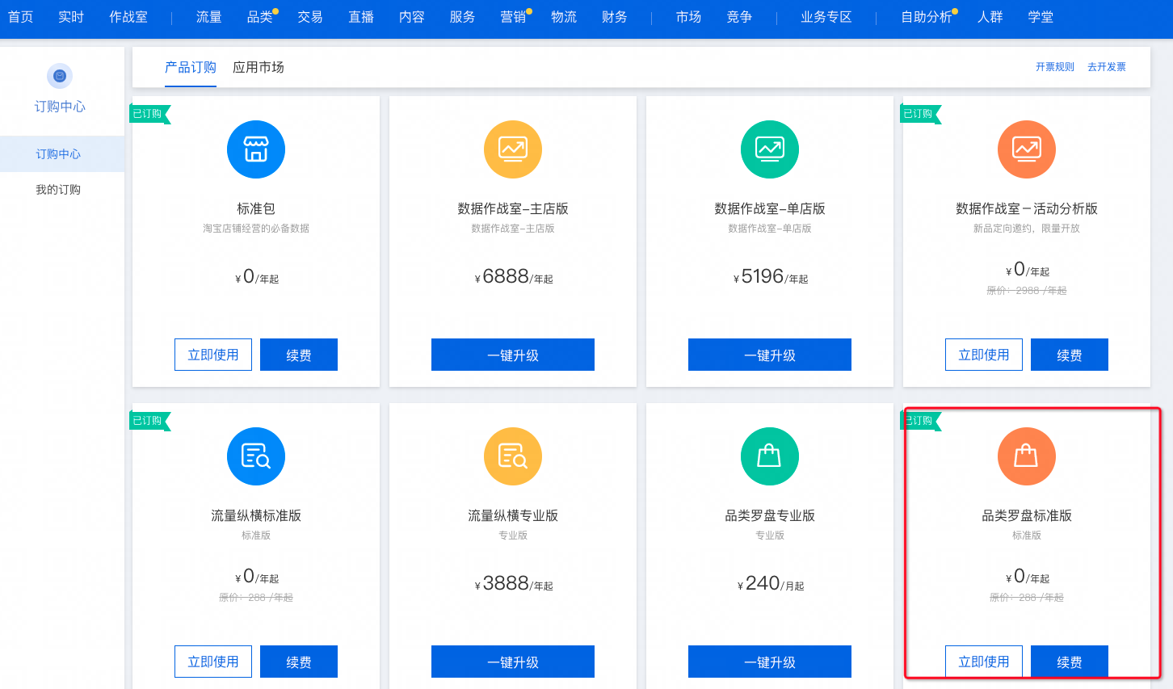Click 新品定向邀约, 限量开放 description text
Viewport: 1173px width, 689px height.
tap(1027, 229)
